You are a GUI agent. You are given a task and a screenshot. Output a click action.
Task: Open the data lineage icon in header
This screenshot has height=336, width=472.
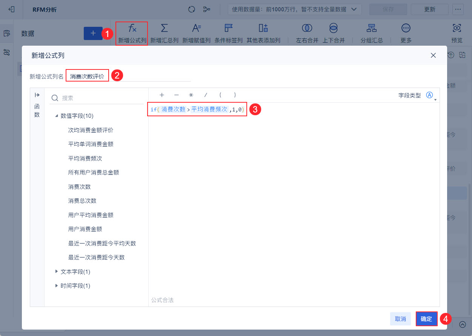tap(207, 9)
